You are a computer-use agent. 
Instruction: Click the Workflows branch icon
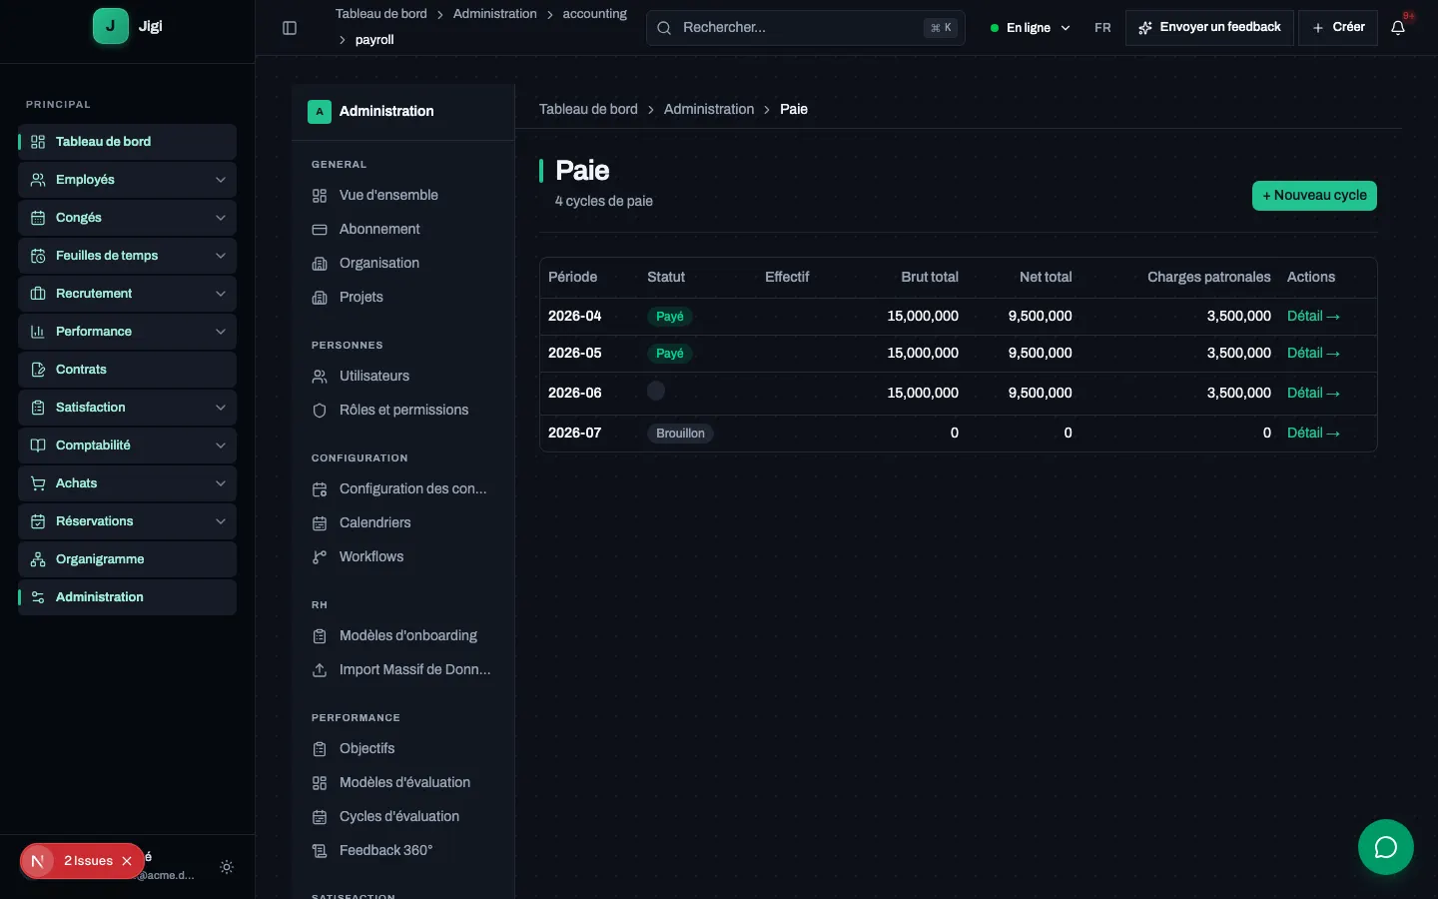pos(320,557)
